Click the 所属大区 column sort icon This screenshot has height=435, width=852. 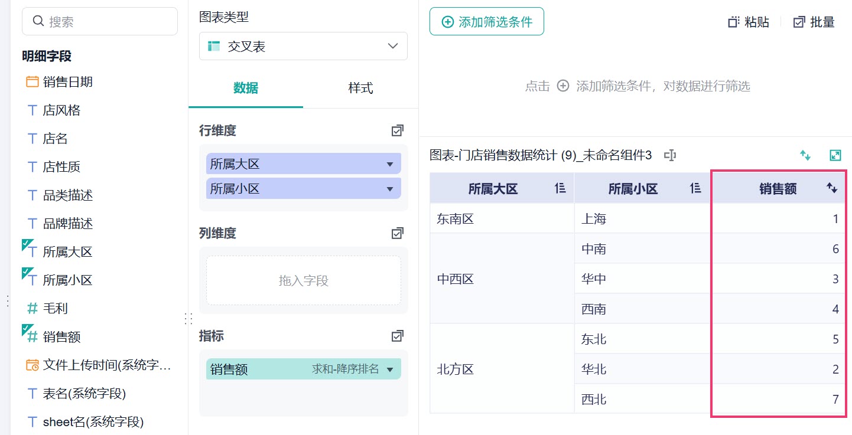(x=560, y=188)
